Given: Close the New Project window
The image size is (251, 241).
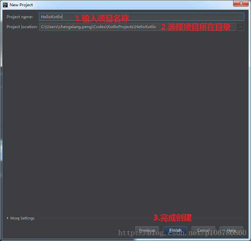Looking at the screenshot, I should click(241, 3).
